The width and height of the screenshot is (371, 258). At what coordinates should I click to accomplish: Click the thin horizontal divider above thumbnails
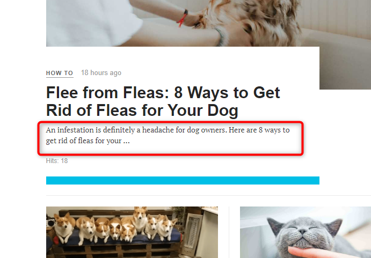coord(208,196)
